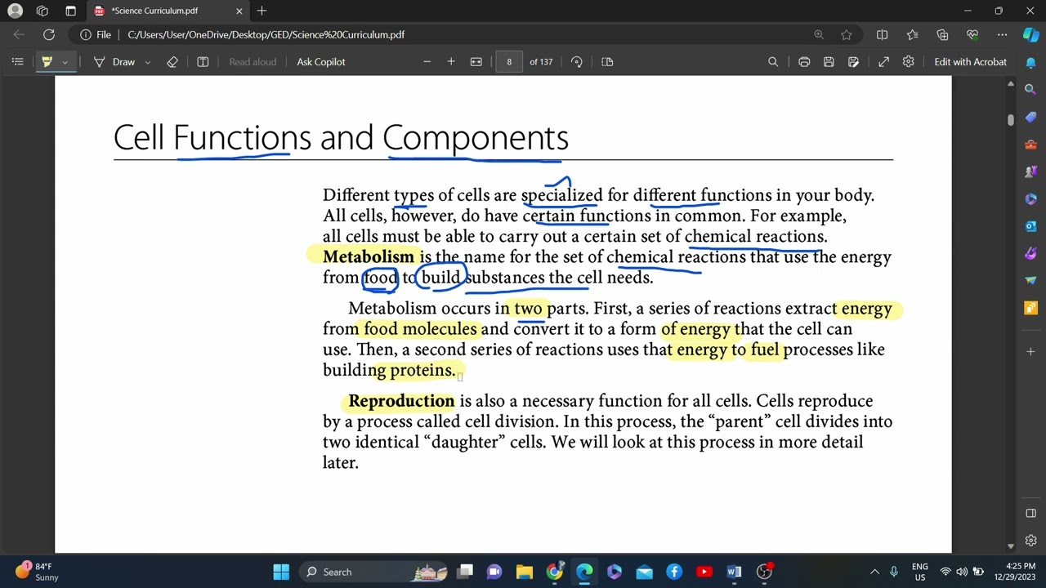
Task: Open the weather widget showing 84°F
Action: pyautogui.click(x=36, y=572)
